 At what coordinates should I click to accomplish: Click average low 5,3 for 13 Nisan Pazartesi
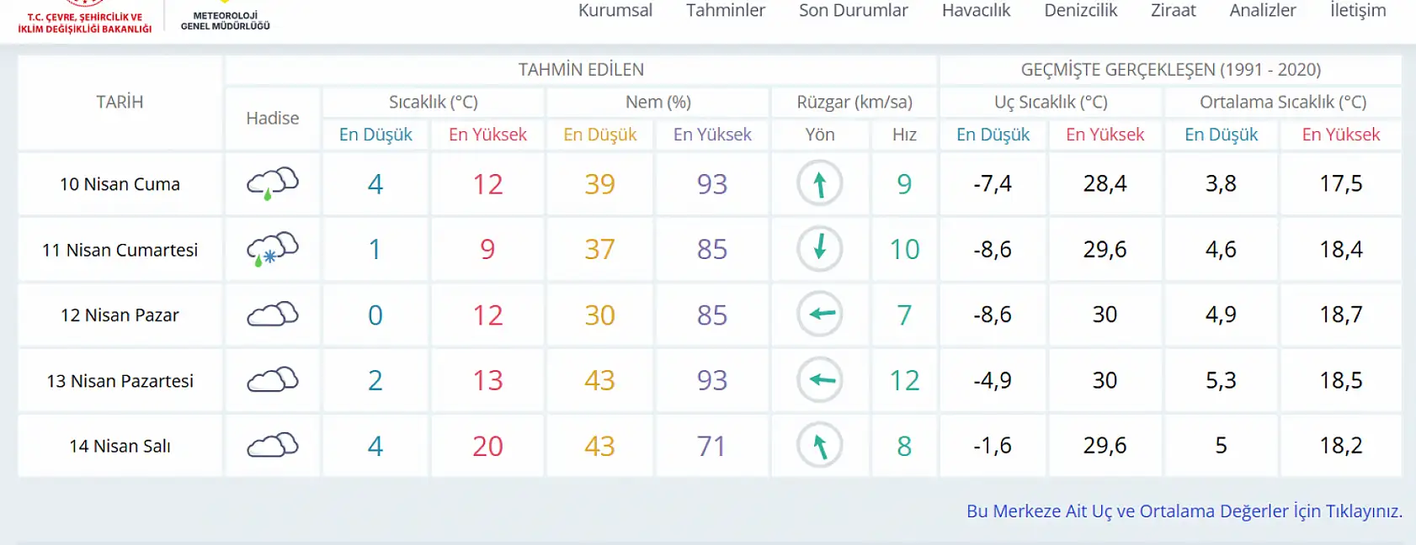tap(1222, 381)
